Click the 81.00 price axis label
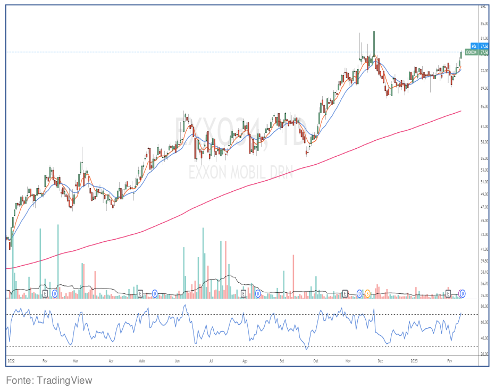Screen dimensions: 495x389 click(484, 38)
